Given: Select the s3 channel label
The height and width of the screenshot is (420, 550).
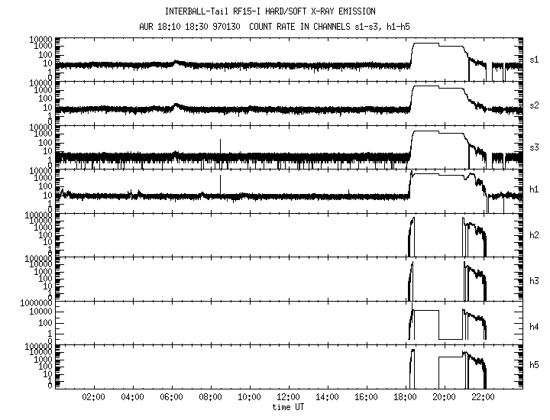Looking at the screenshot, I should (536, 147).
